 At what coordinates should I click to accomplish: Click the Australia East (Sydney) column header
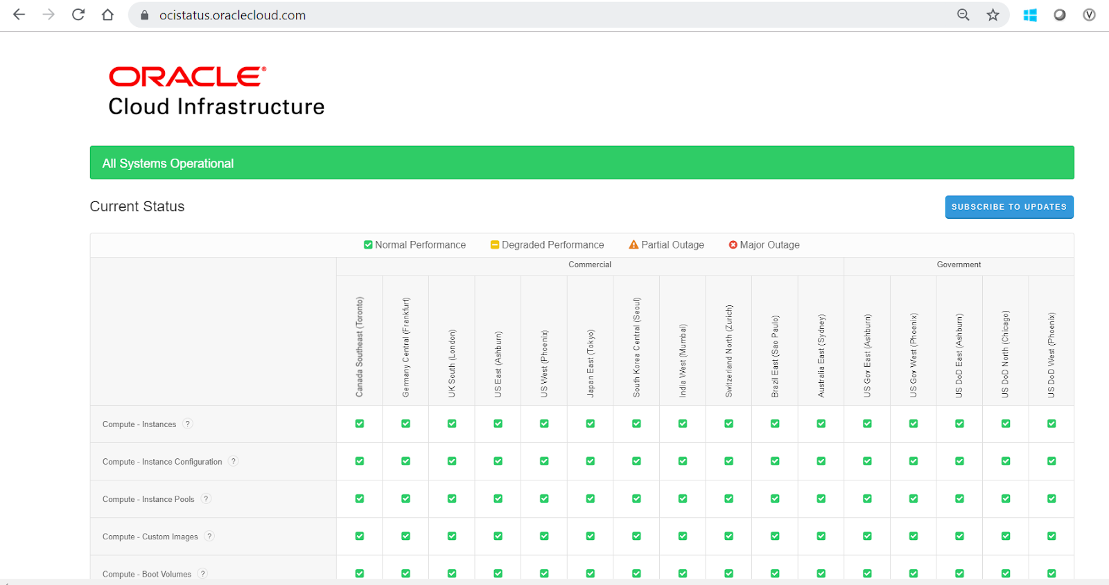coord(821,356)
